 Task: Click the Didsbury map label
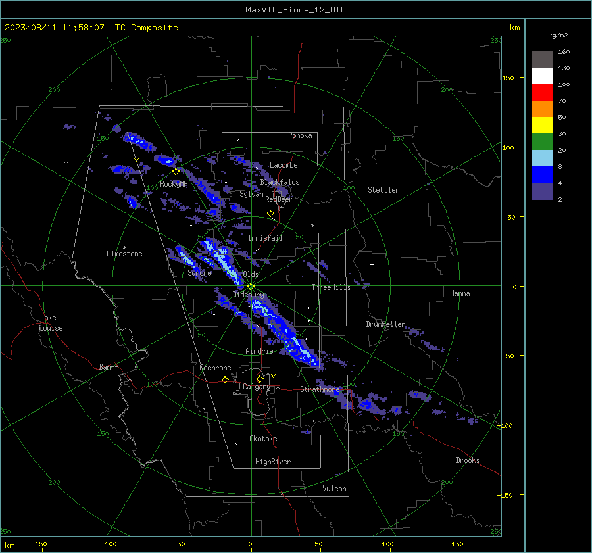coord(249,295)
